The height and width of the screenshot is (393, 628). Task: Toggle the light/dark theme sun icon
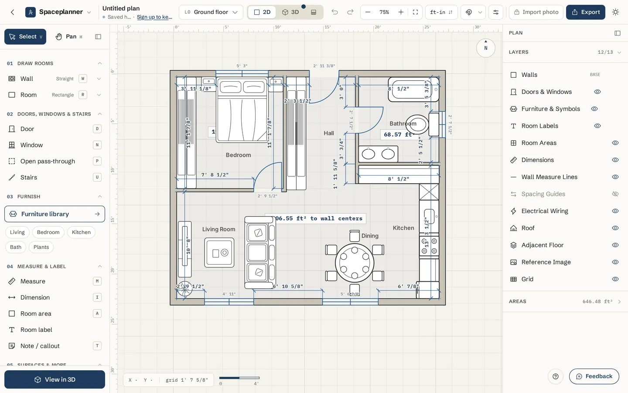pyautogui.click(x=615, y=12)
